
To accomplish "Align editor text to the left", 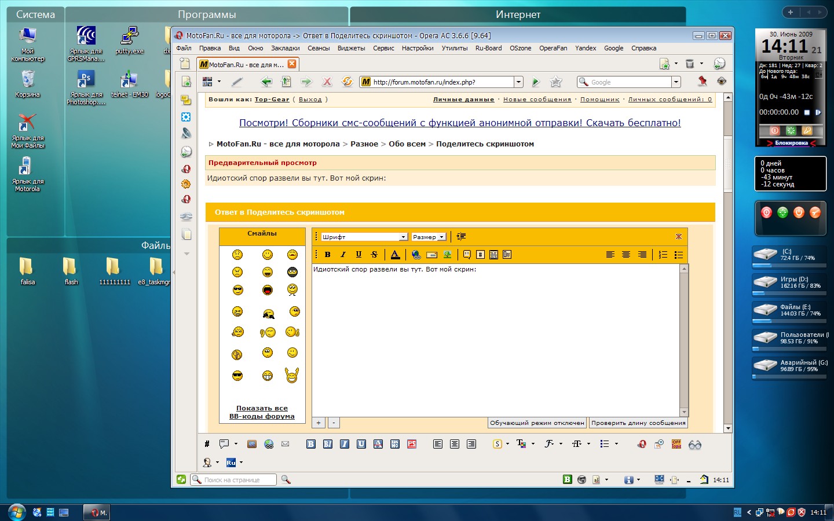I will [x=610, y=254].
